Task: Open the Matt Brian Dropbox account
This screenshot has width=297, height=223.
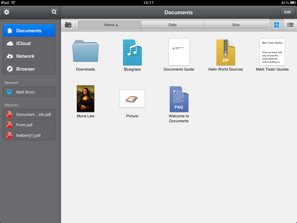Action: point(29,92)
